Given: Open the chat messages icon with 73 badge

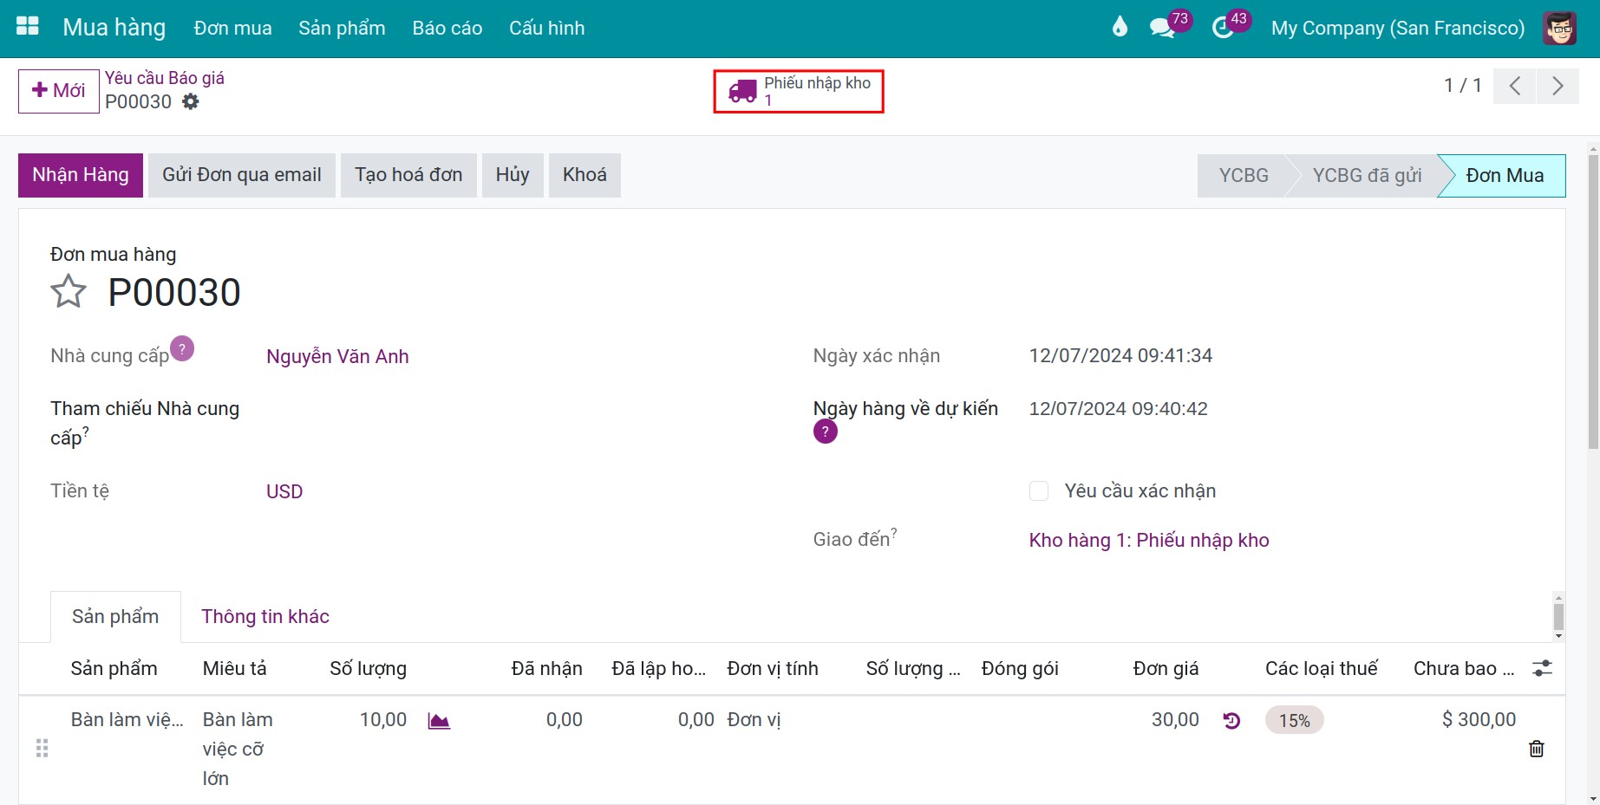Looking at the screenshot, I should click(x=1162, y=28).
